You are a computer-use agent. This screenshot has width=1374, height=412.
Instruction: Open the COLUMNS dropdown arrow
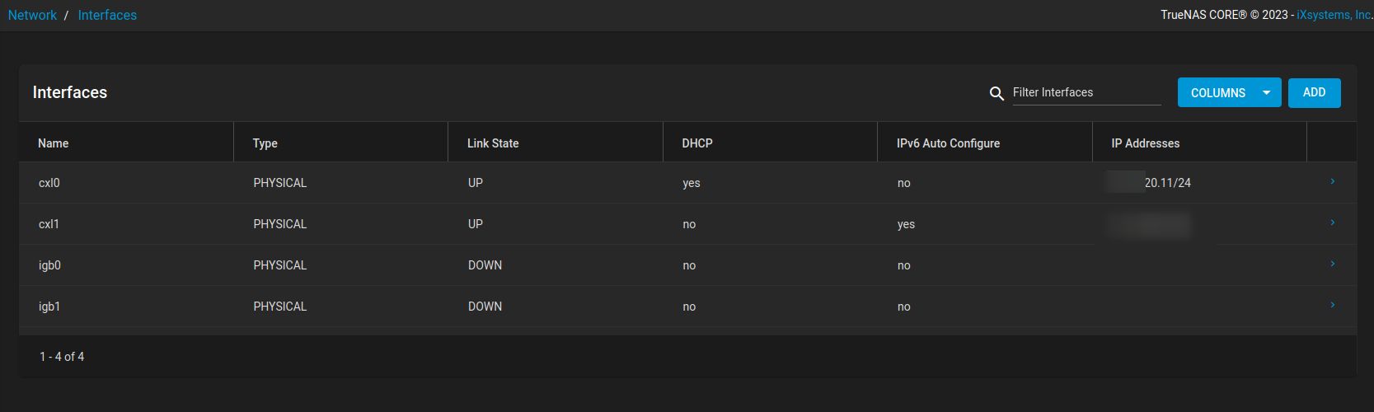(1266, 93)
